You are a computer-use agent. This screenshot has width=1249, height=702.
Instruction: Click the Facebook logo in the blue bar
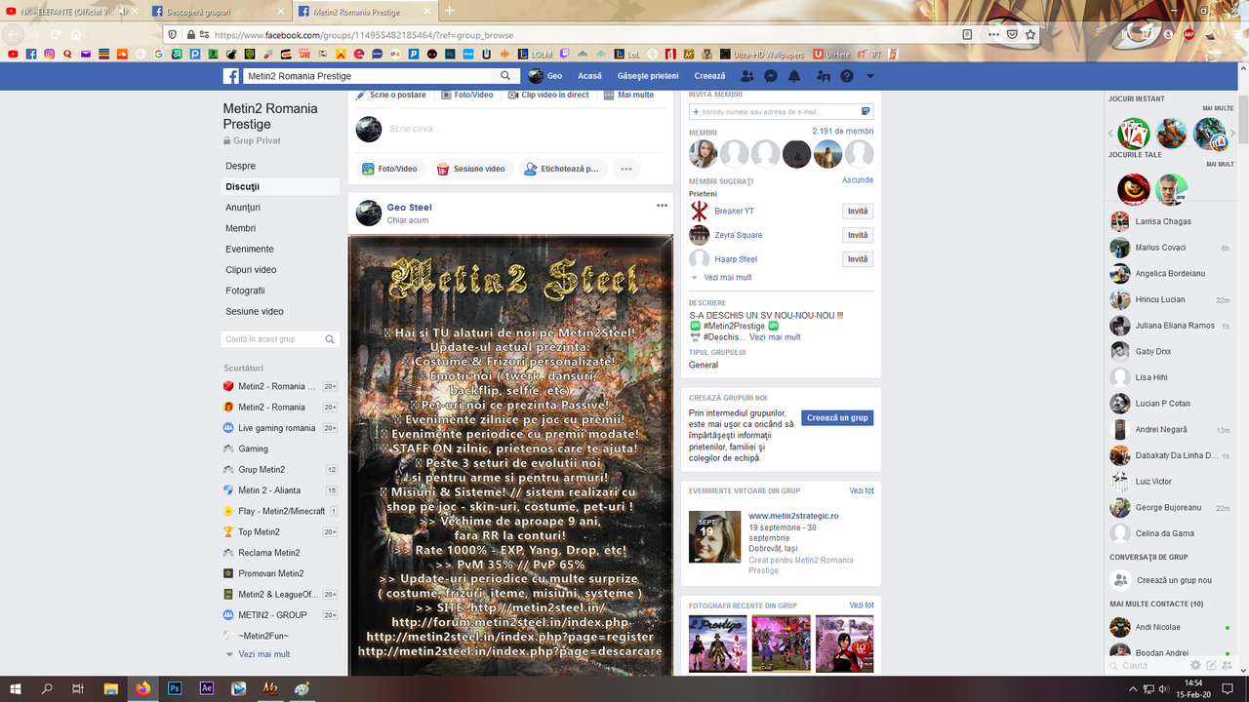coord(231,76)
